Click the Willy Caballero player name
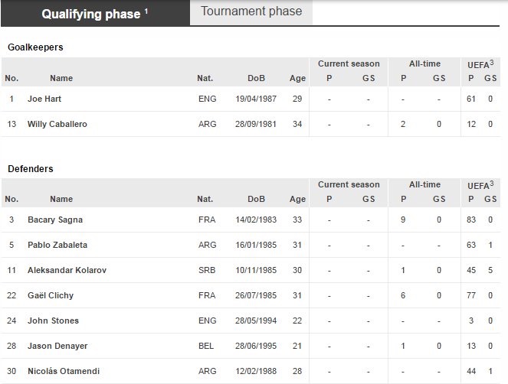Viewport: 508px width, 384px height. coord(57,124)
